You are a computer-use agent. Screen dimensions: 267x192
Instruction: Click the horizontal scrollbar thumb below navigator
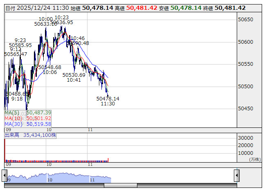(121, 185)
